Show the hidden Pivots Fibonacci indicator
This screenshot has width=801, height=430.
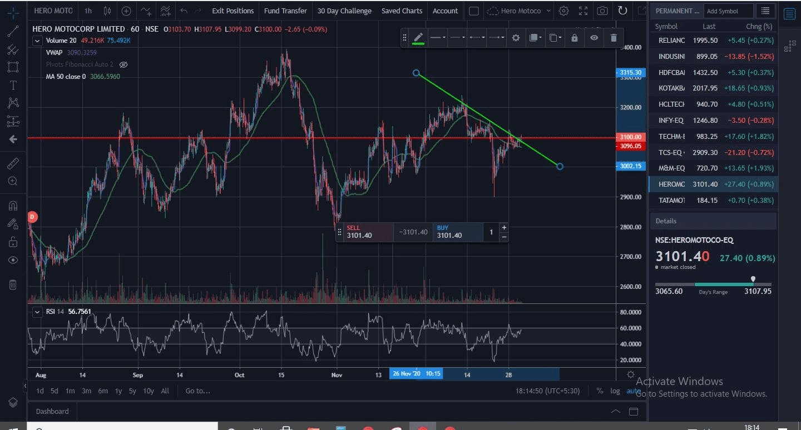coord(123,64)
